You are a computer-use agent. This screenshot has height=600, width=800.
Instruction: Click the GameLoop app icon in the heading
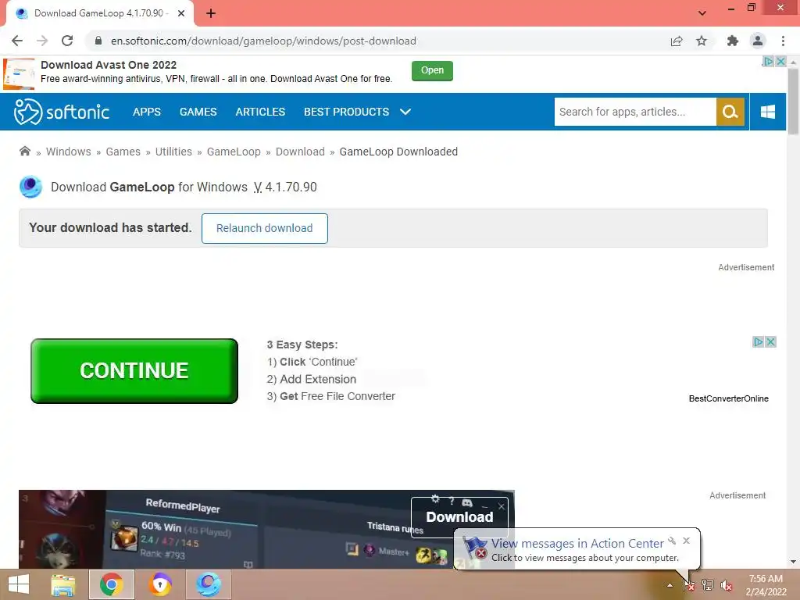pos(30,187)
